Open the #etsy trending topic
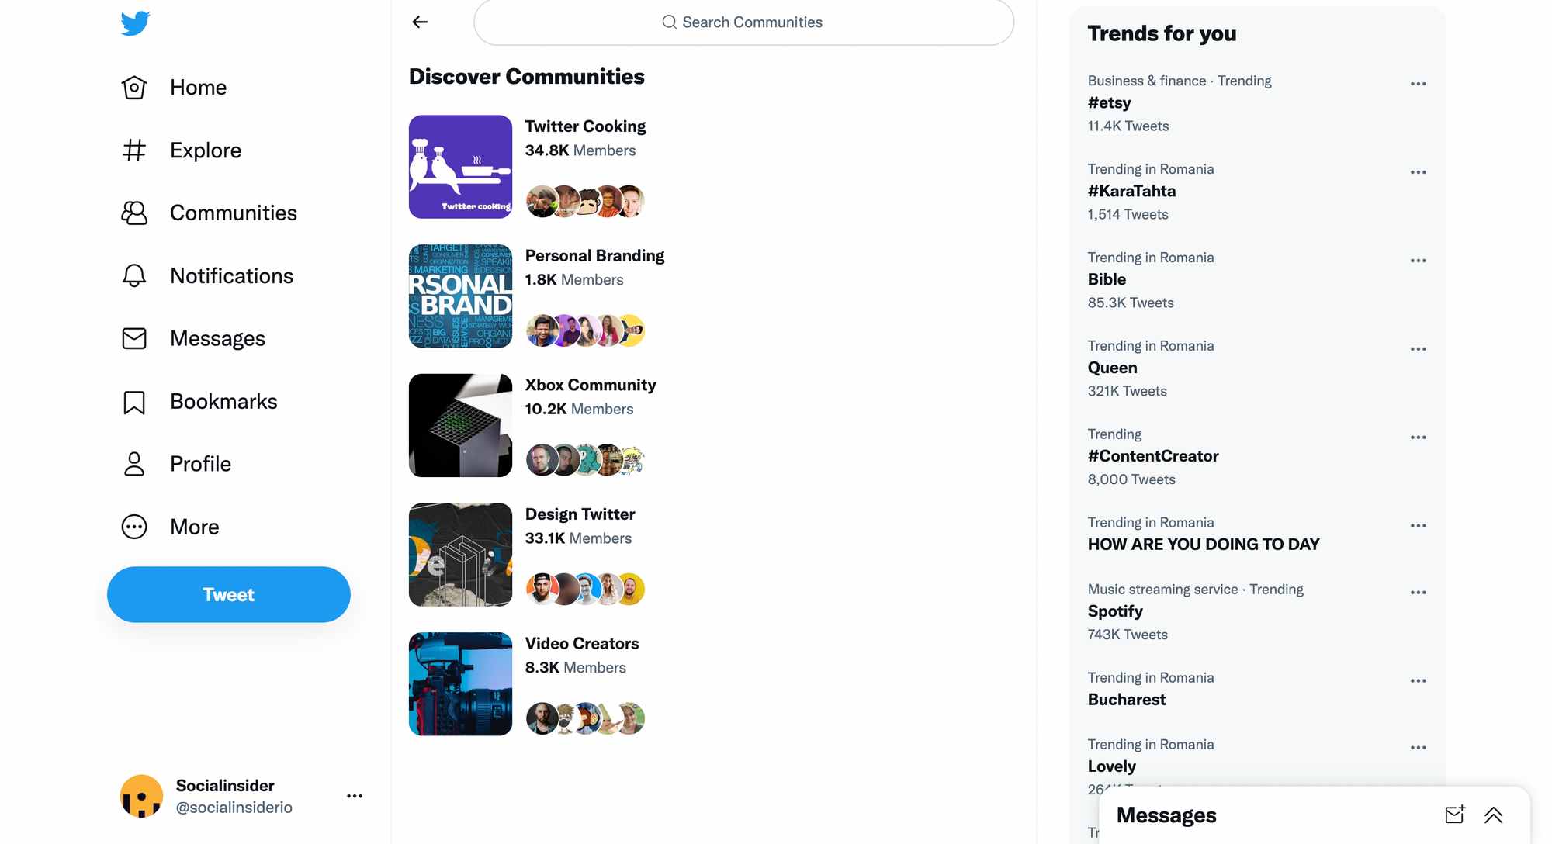 [1109, 103]
